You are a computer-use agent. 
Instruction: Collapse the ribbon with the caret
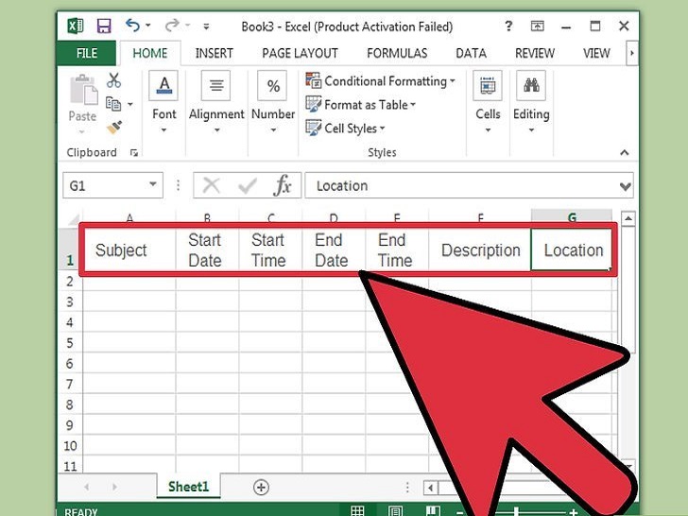click(x=625, y=153)
